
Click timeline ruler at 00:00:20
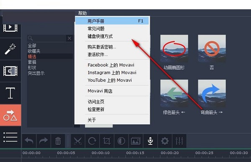coord(170,153)
